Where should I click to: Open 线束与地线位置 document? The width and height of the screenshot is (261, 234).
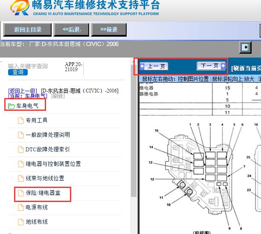pyautogui.click(x=45, y=178)
